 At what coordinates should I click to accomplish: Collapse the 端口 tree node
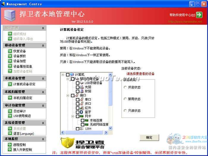pos(68,95)
